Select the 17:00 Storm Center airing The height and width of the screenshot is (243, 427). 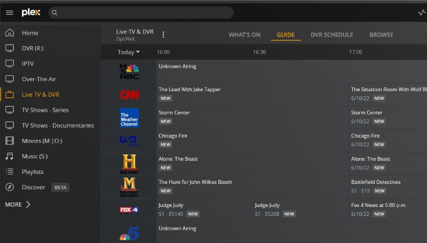pos(388,117)
